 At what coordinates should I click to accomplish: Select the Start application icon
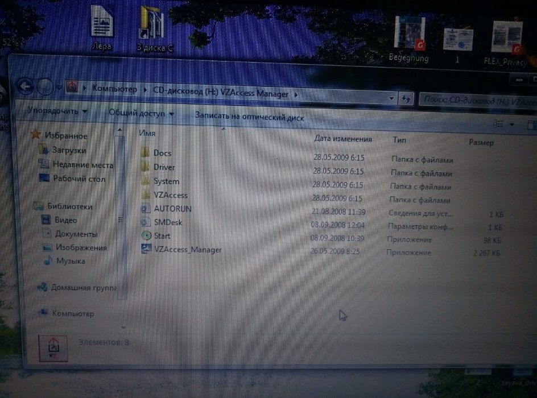[146, 235]
